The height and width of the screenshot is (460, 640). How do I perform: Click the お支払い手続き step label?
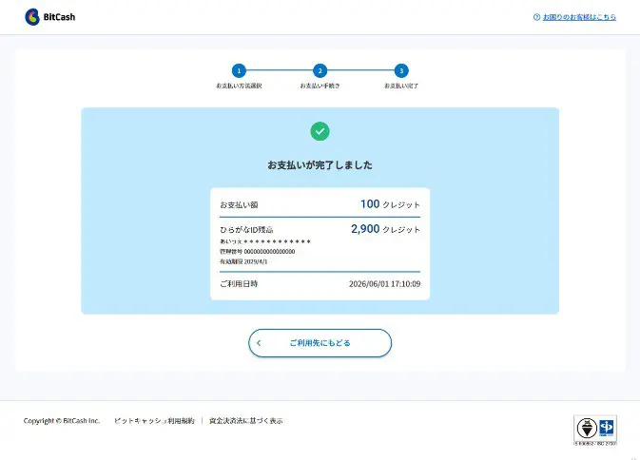coord(320,86)
